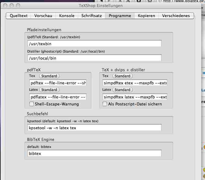This screenshot has width=205, height=180.
Task: Enable the Shell-Escape-Warnung checkbox
Action: [x=32, y=104]
